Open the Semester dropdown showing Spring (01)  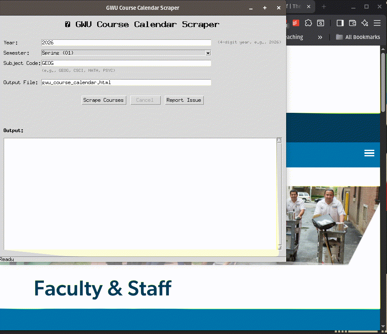click(207, 53)
